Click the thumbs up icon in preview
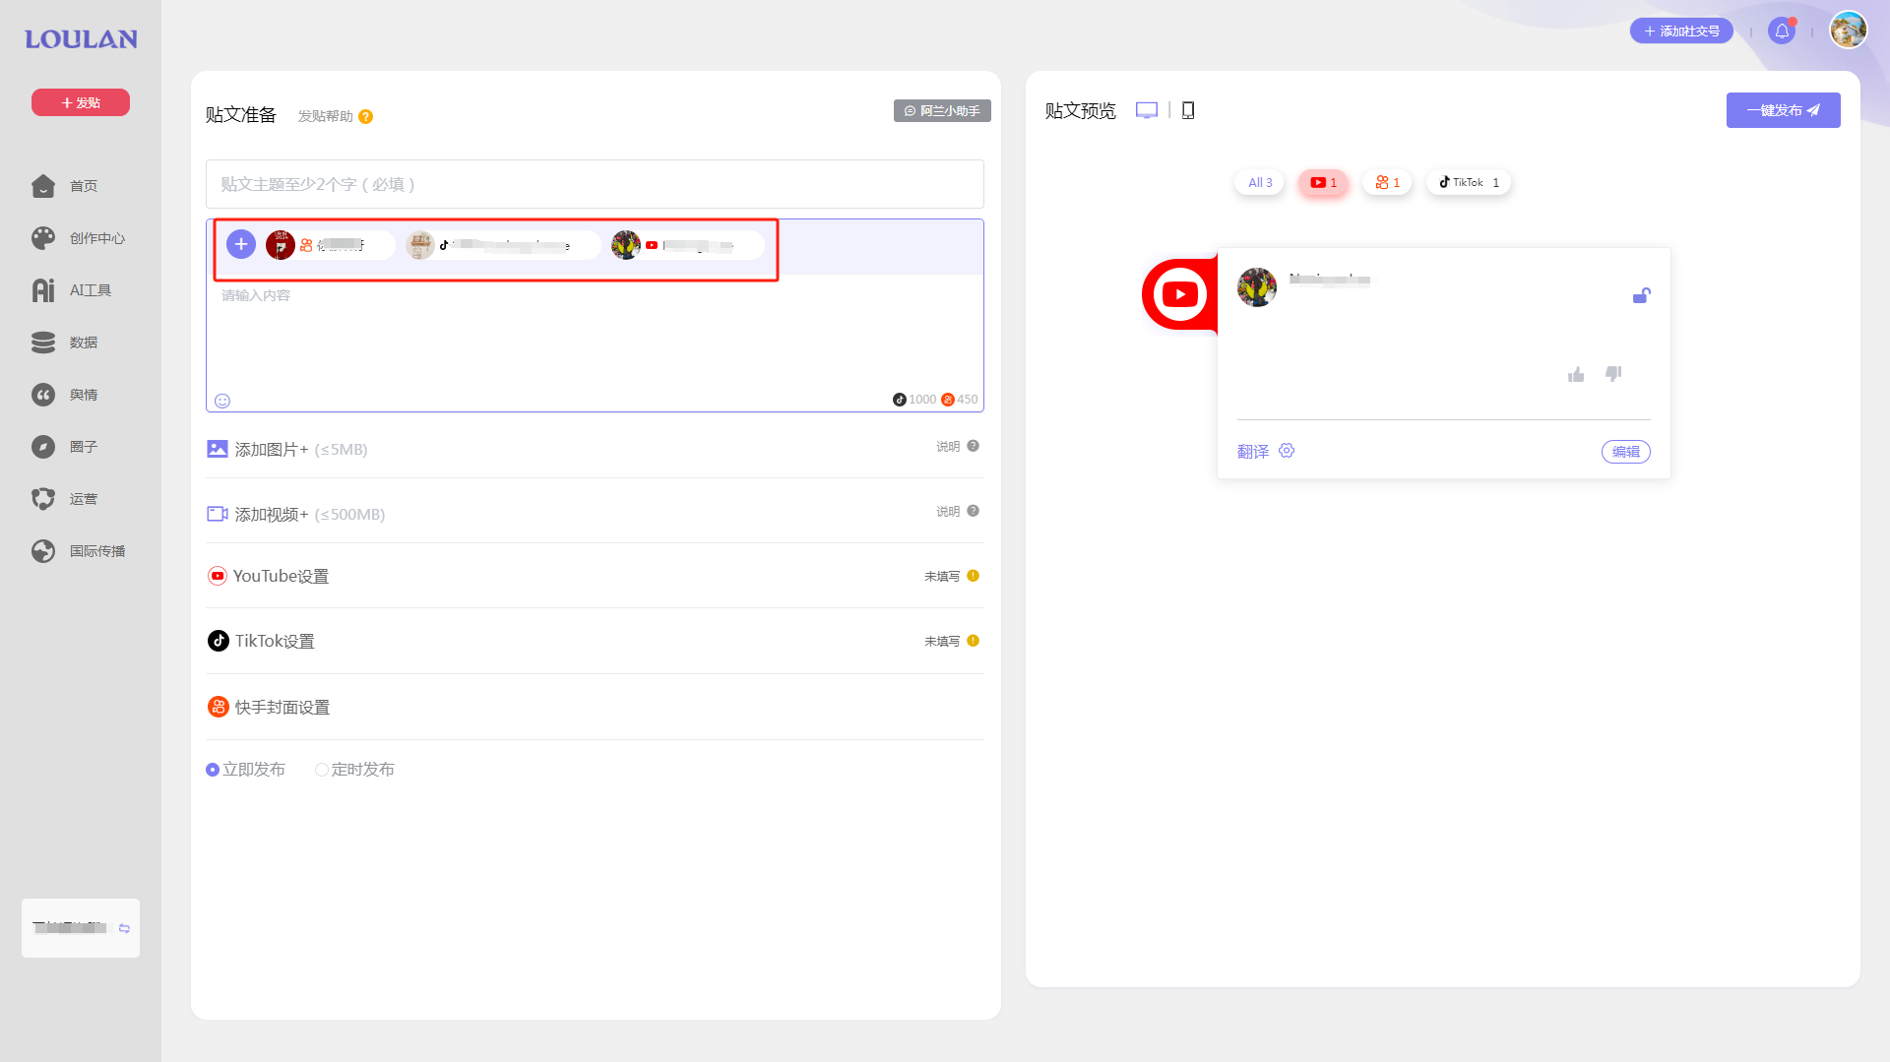The height and width of the screenshot is (1062, 1890). (x=1576, y=374)
